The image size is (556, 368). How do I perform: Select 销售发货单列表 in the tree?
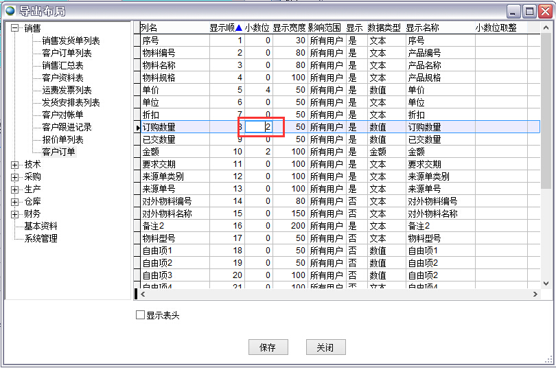(71, 41)
